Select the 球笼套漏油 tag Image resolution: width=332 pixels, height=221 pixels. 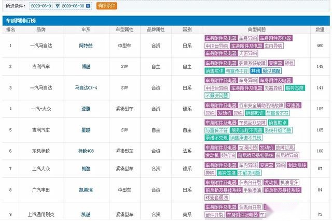point(217,198)
